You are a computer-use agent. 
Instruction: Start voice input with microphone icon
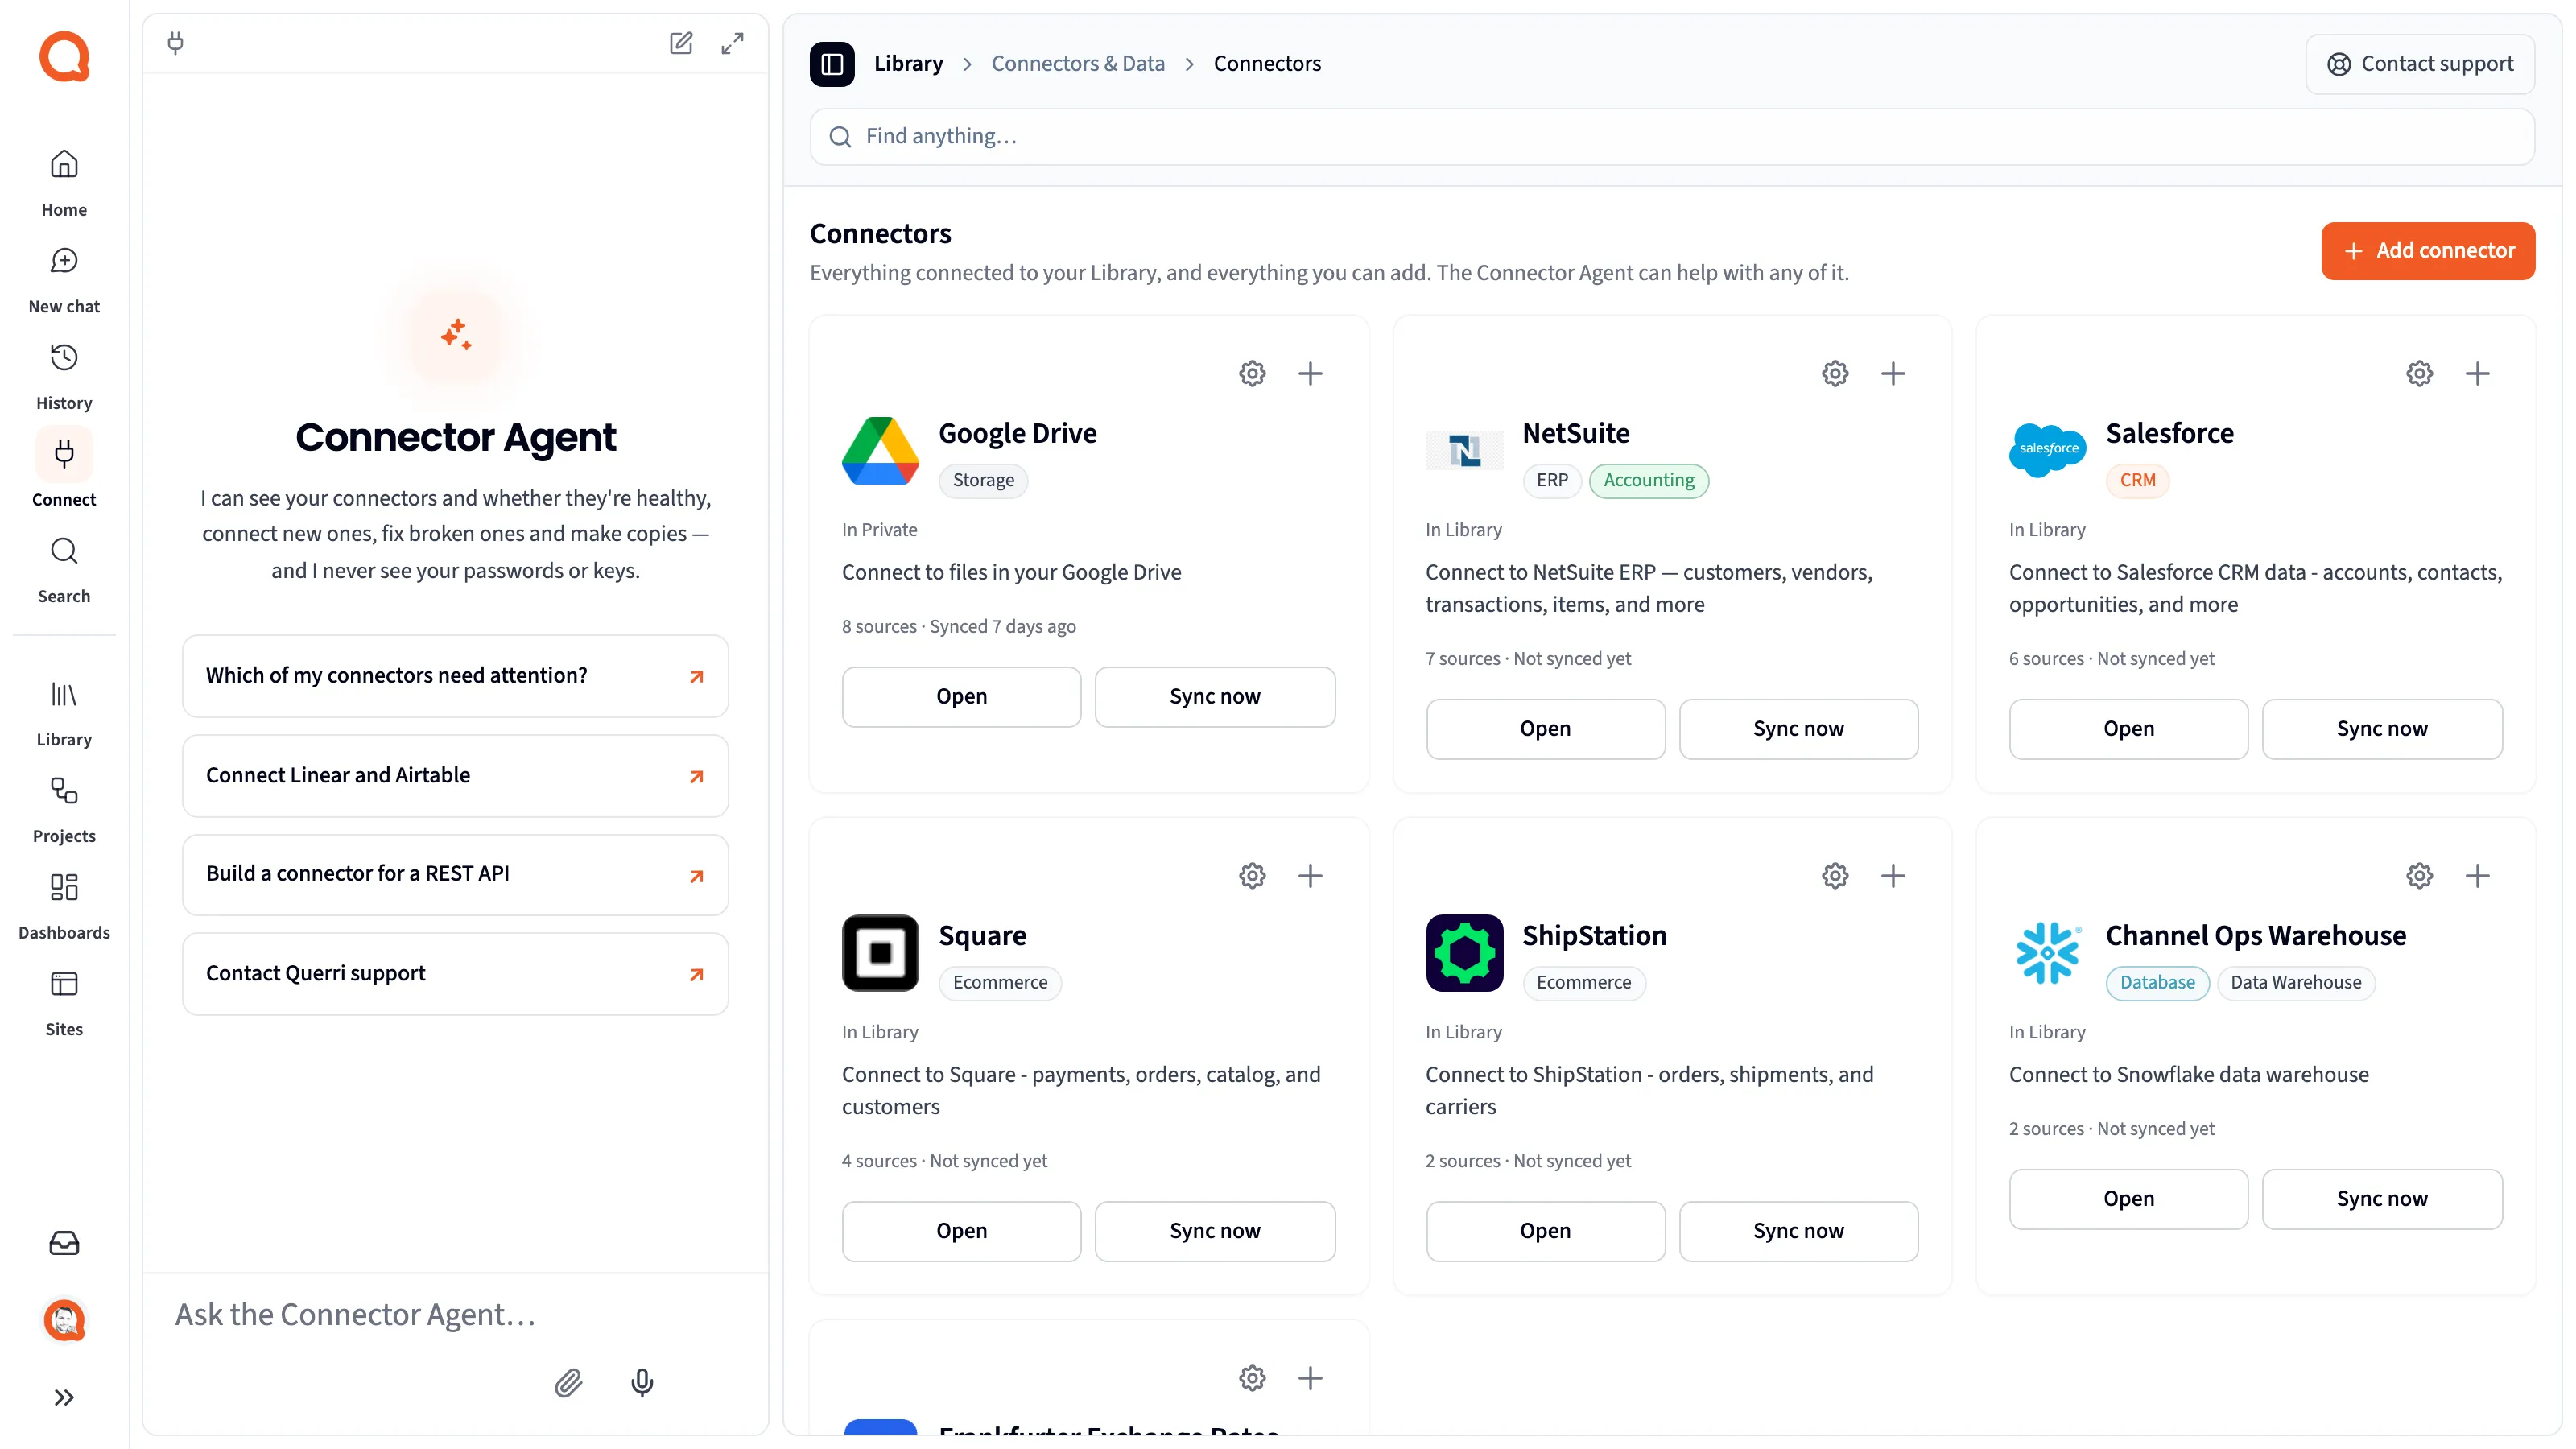642,1382
